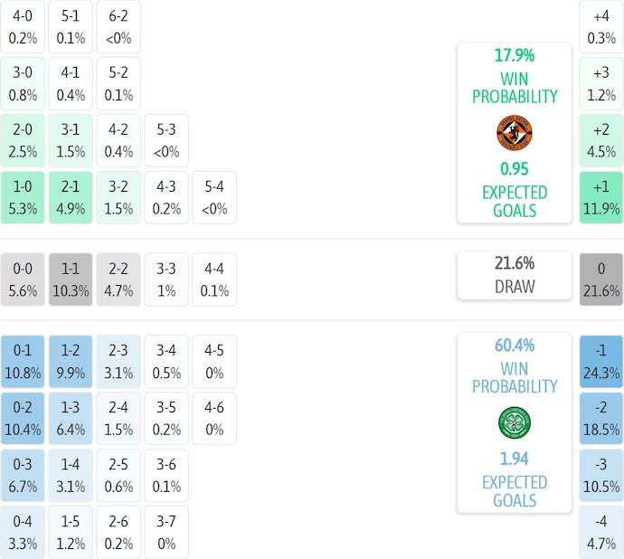Click the 0 margin 21.6% box
Viewport: 624px width, 559px height.
click(x=601, y=279)
